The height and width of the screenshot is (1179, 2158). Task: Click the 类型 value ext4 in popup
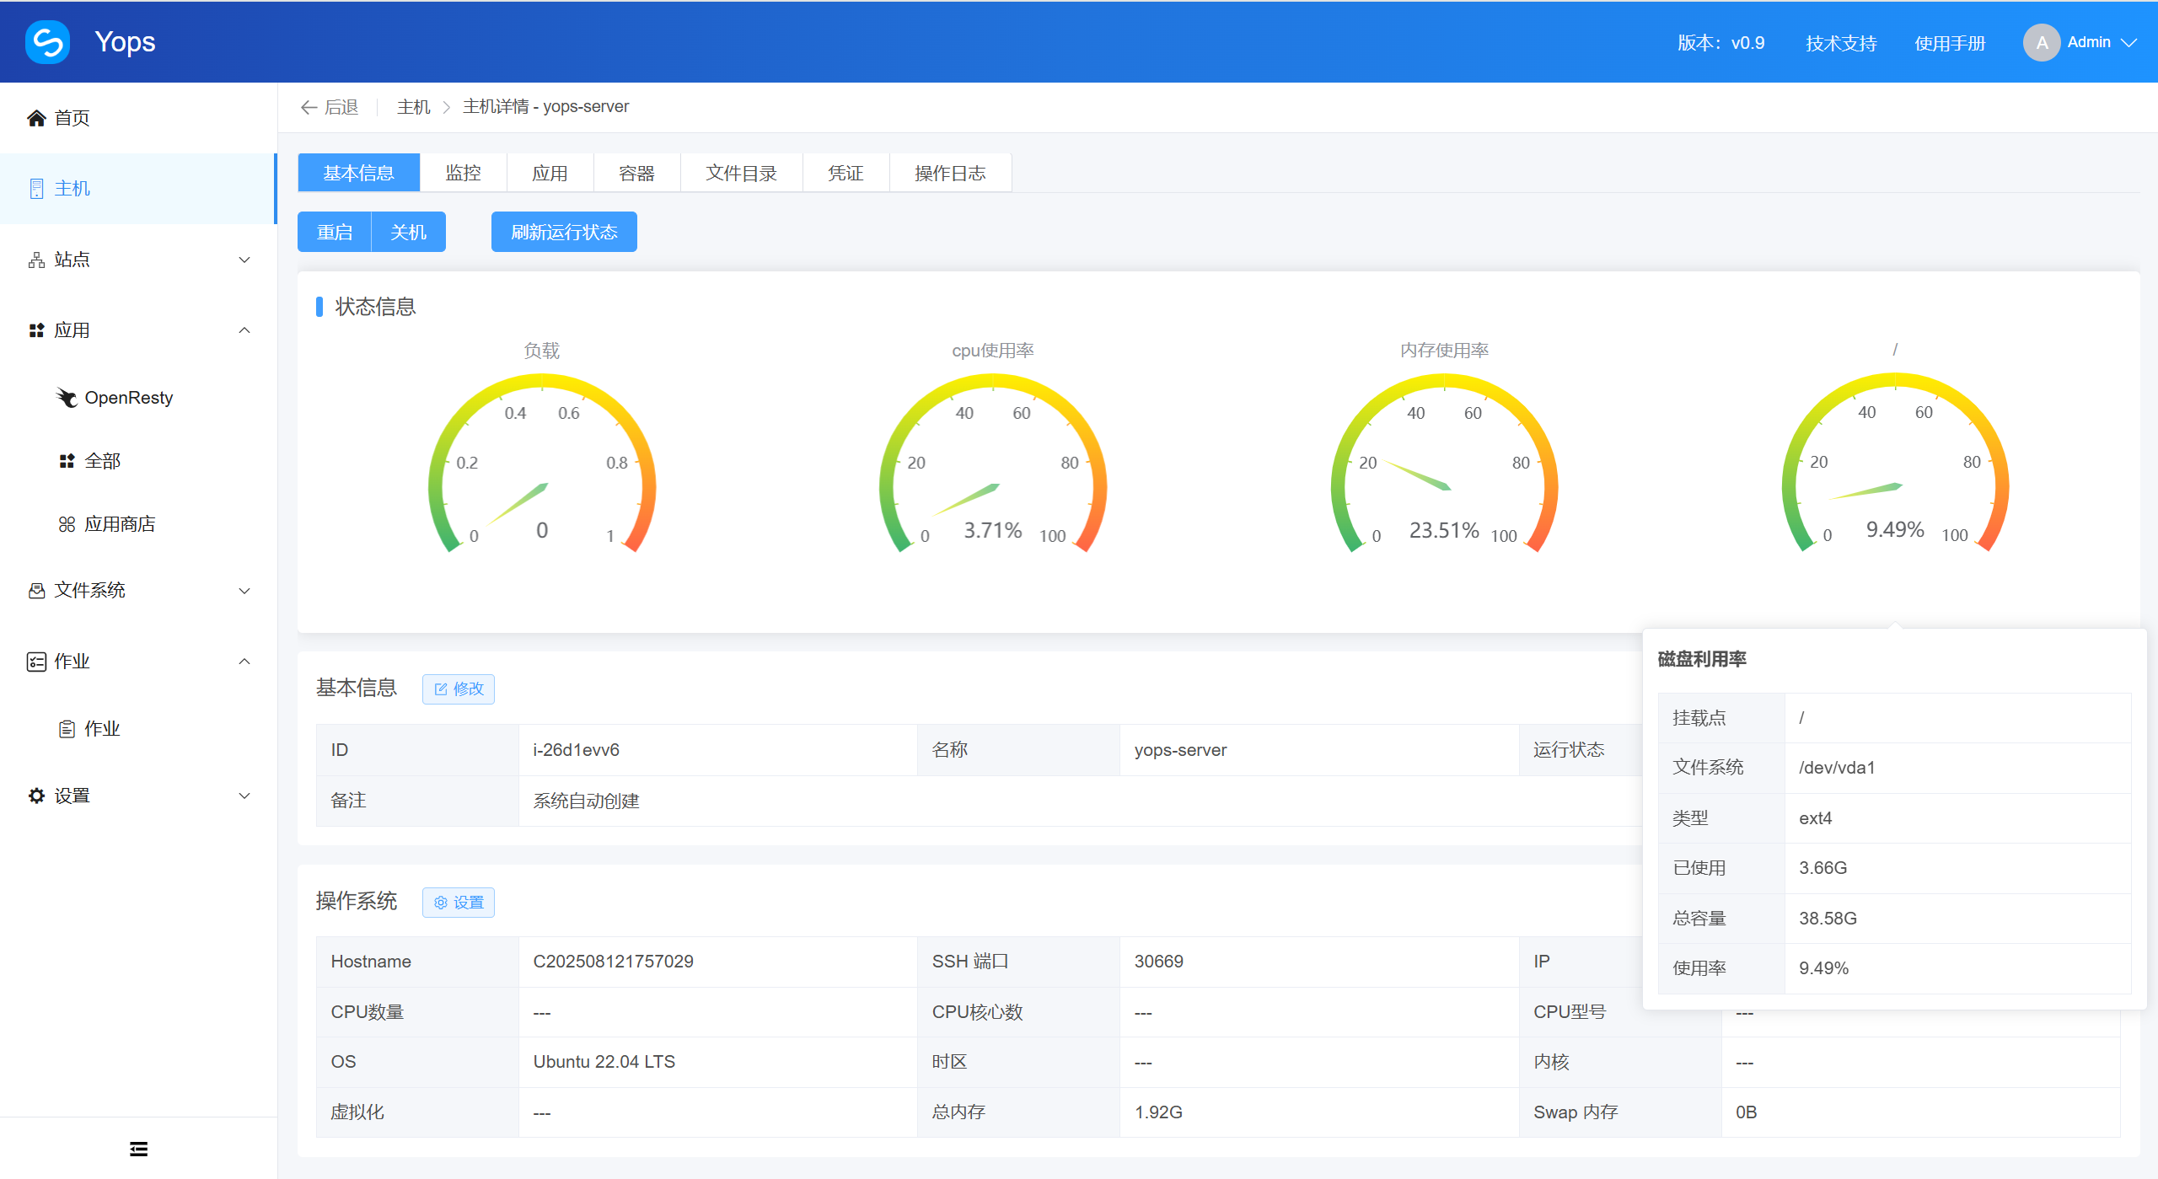pos(1816,818)
